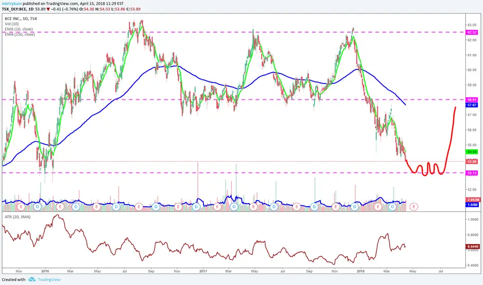The image size is (483, 285).
Task: Click the H:54.53 high value in the header
Action: (x=103, y=9)
